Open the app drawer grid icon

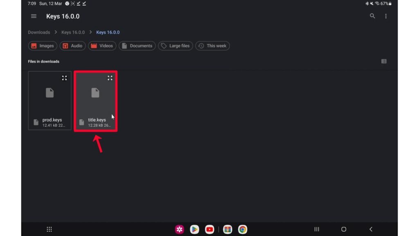point(49,229)
